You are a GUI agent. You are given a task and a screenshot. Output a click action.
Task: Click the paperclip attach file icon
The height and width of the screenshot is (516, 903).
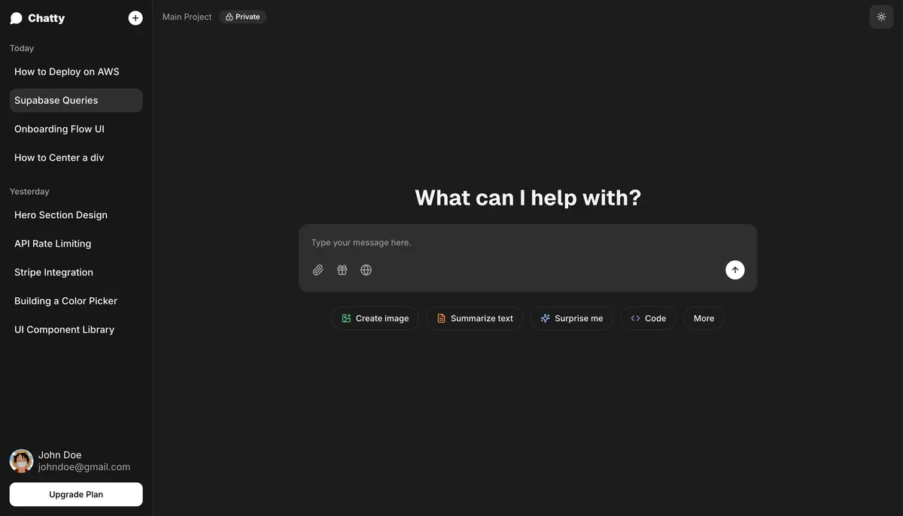pos(318,270)
